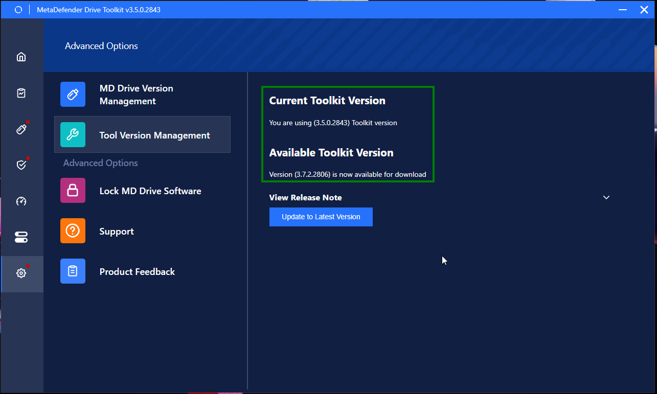Open the Product Feedback entry
This screenshot has width=657, height=394.
tap(142, 271)
